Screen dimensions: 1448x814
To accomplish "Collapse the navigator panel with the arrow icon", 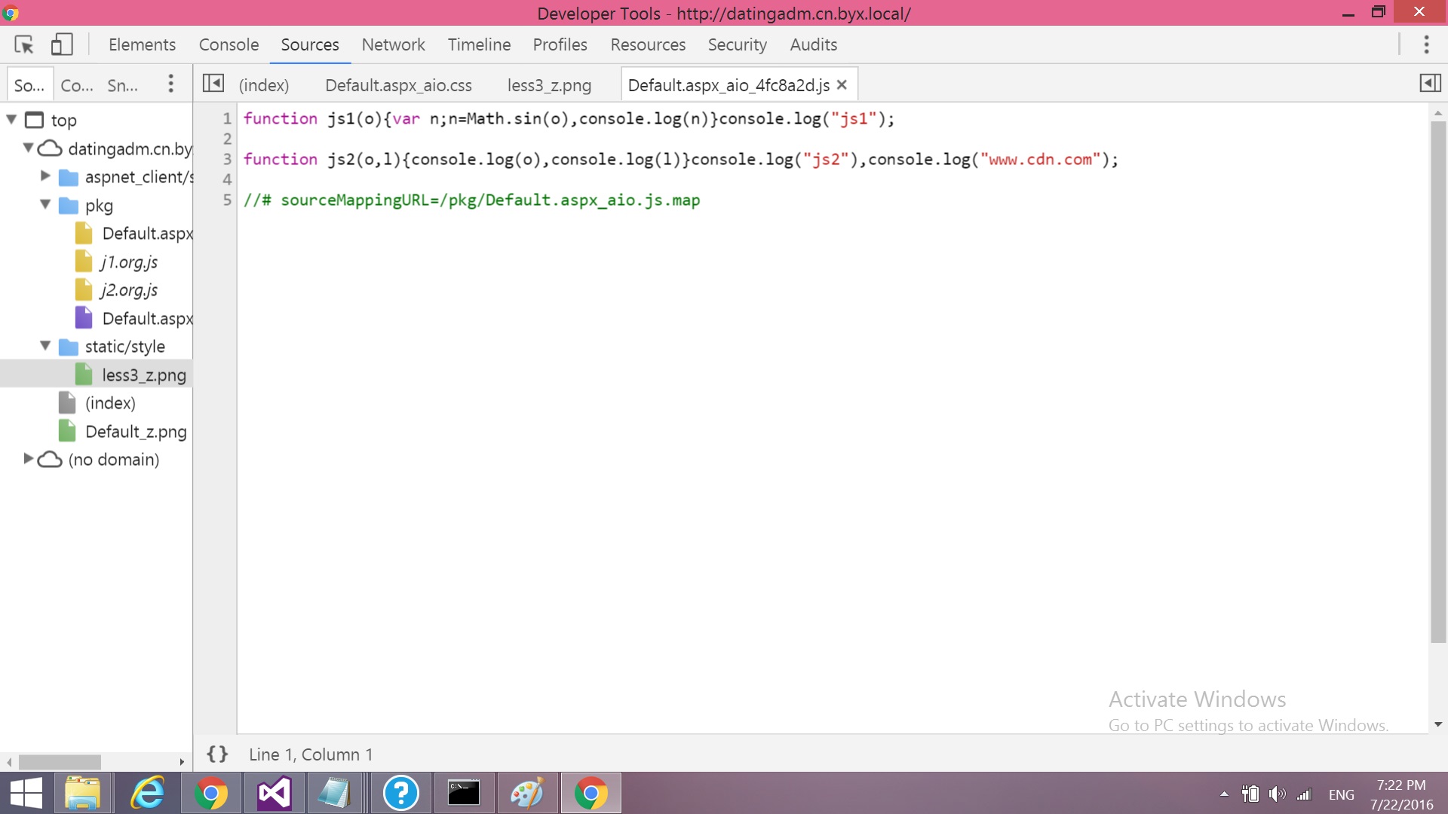I will coord(213,83).
